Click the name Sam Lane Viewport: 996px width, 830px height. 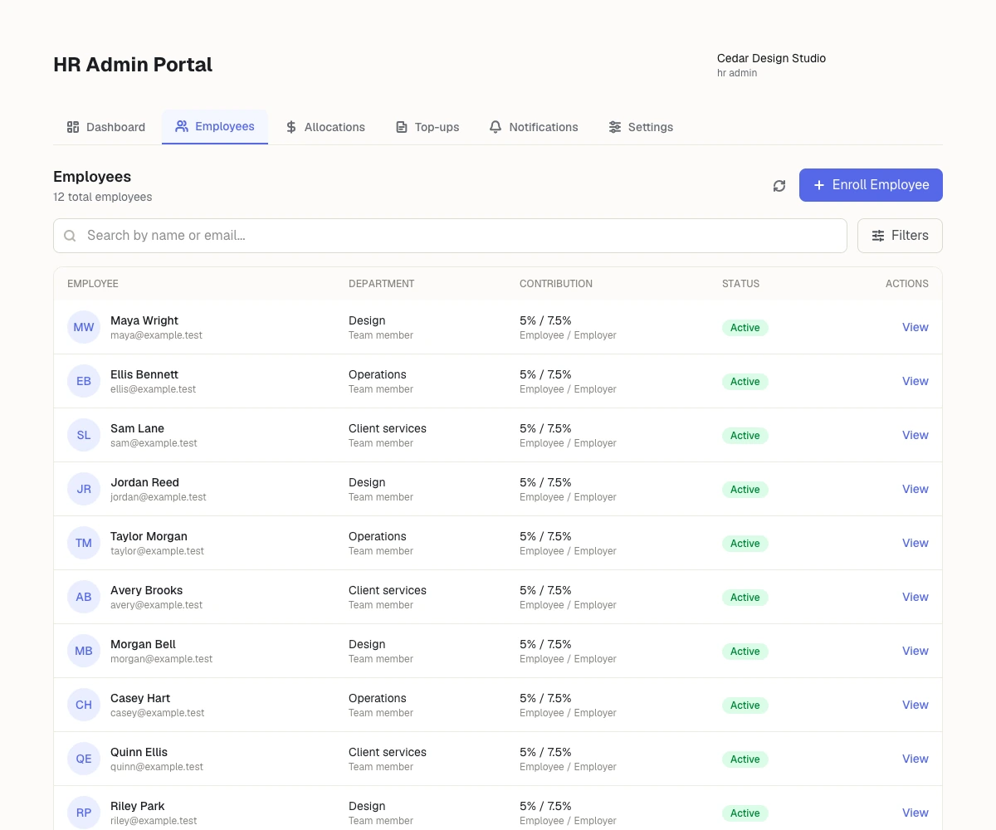click(137, 428)
